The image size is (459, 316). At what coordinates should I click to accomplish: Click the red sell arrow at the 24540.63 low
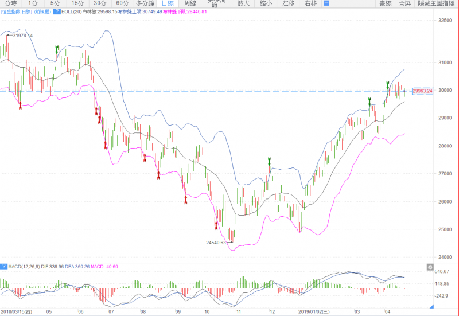216,225
